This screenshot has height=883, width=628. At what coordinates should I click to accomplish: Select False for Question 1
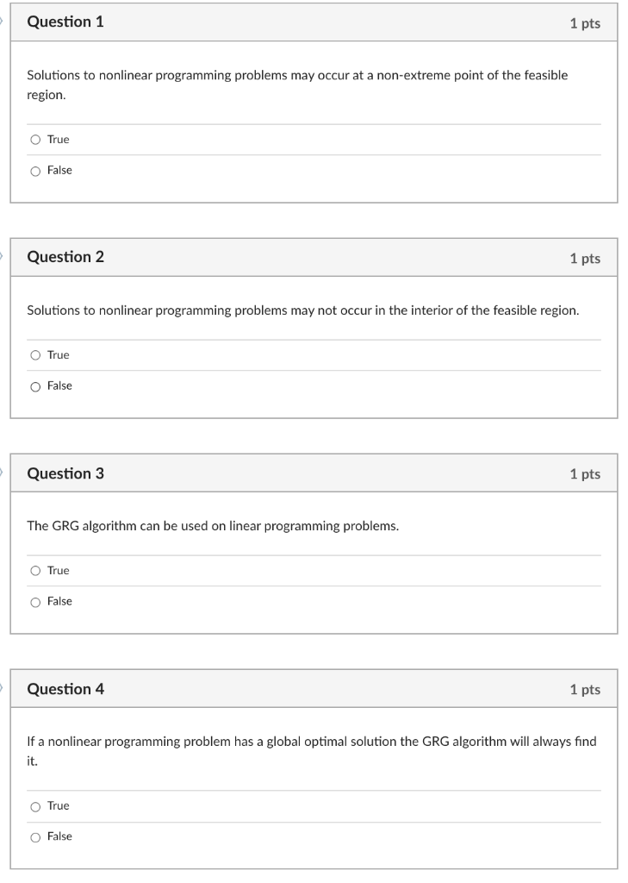click(x=35, y=170)
